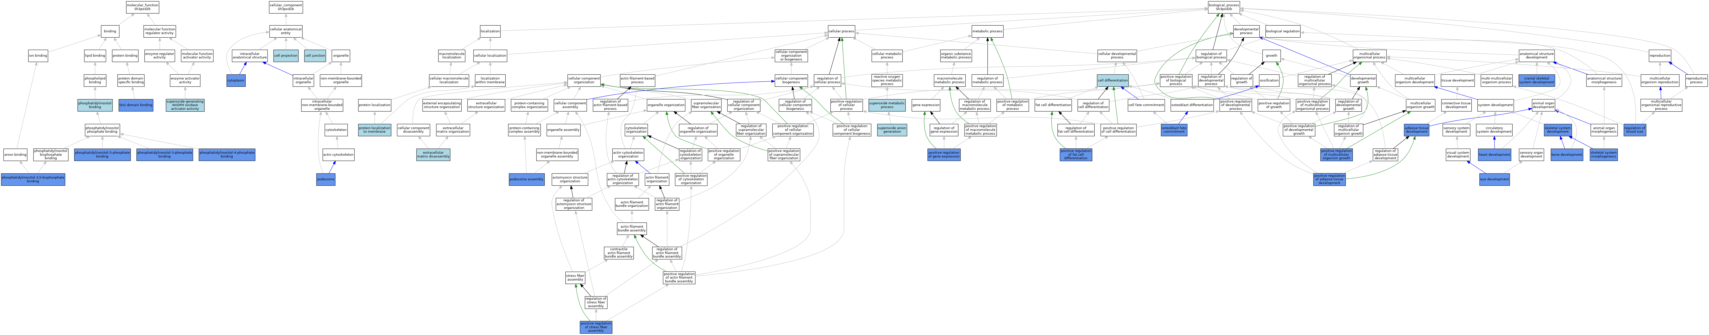Click the 'ion binding' node
The image size is (1709, 335).
click(x=38, y=56)
